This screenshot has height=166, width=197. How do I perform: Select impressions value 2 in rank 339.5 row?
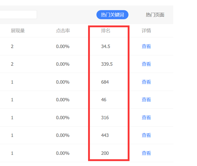[12, 64]
